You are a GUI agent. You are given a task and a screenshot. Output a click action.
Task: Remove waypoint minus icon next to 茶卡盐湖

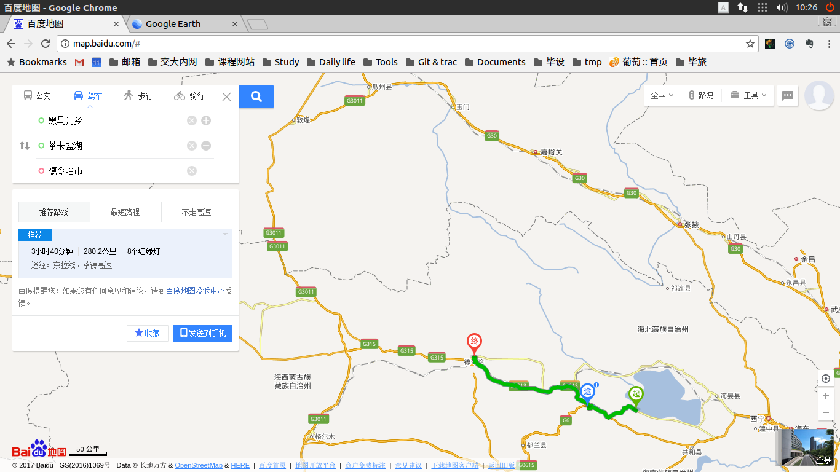pos(206,146)
